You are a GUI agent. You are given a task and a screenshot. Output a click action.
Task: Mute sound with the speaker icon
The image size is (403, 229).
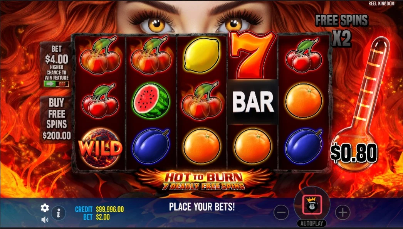coord(45,219)
